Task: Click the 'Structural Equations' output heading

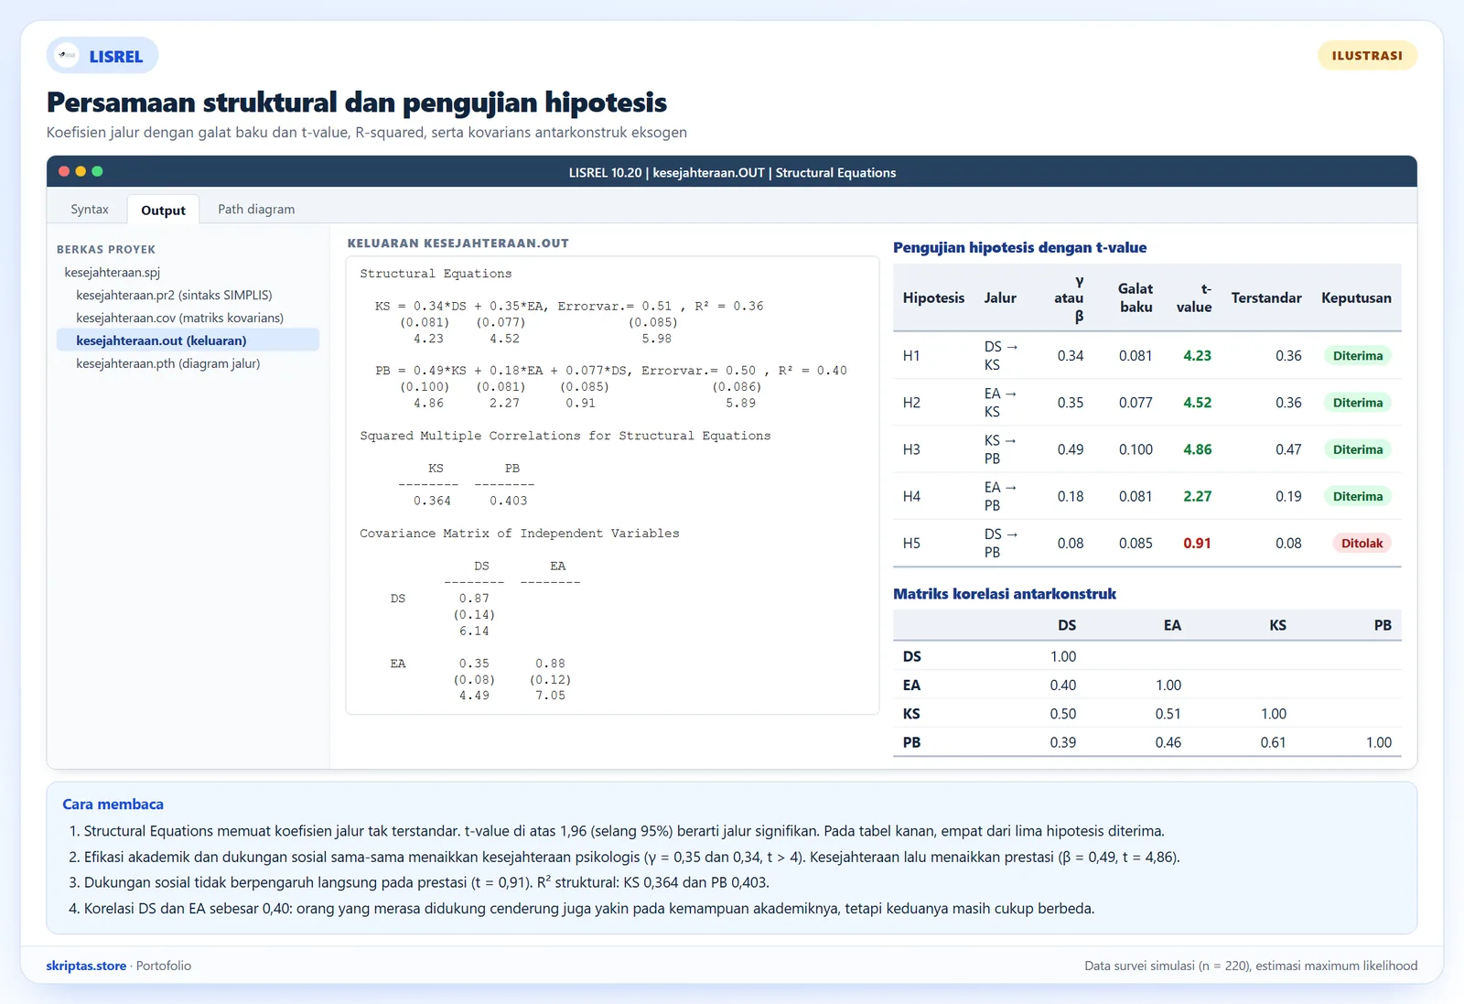Action: [x=436, y=274]
